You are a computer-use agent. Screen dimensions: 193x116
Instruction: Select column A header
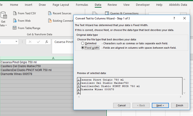[53, 58]
